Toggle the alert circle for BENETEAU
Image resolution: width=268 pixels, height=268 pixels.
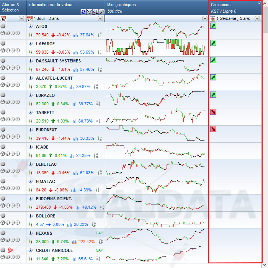pos(3,164)
